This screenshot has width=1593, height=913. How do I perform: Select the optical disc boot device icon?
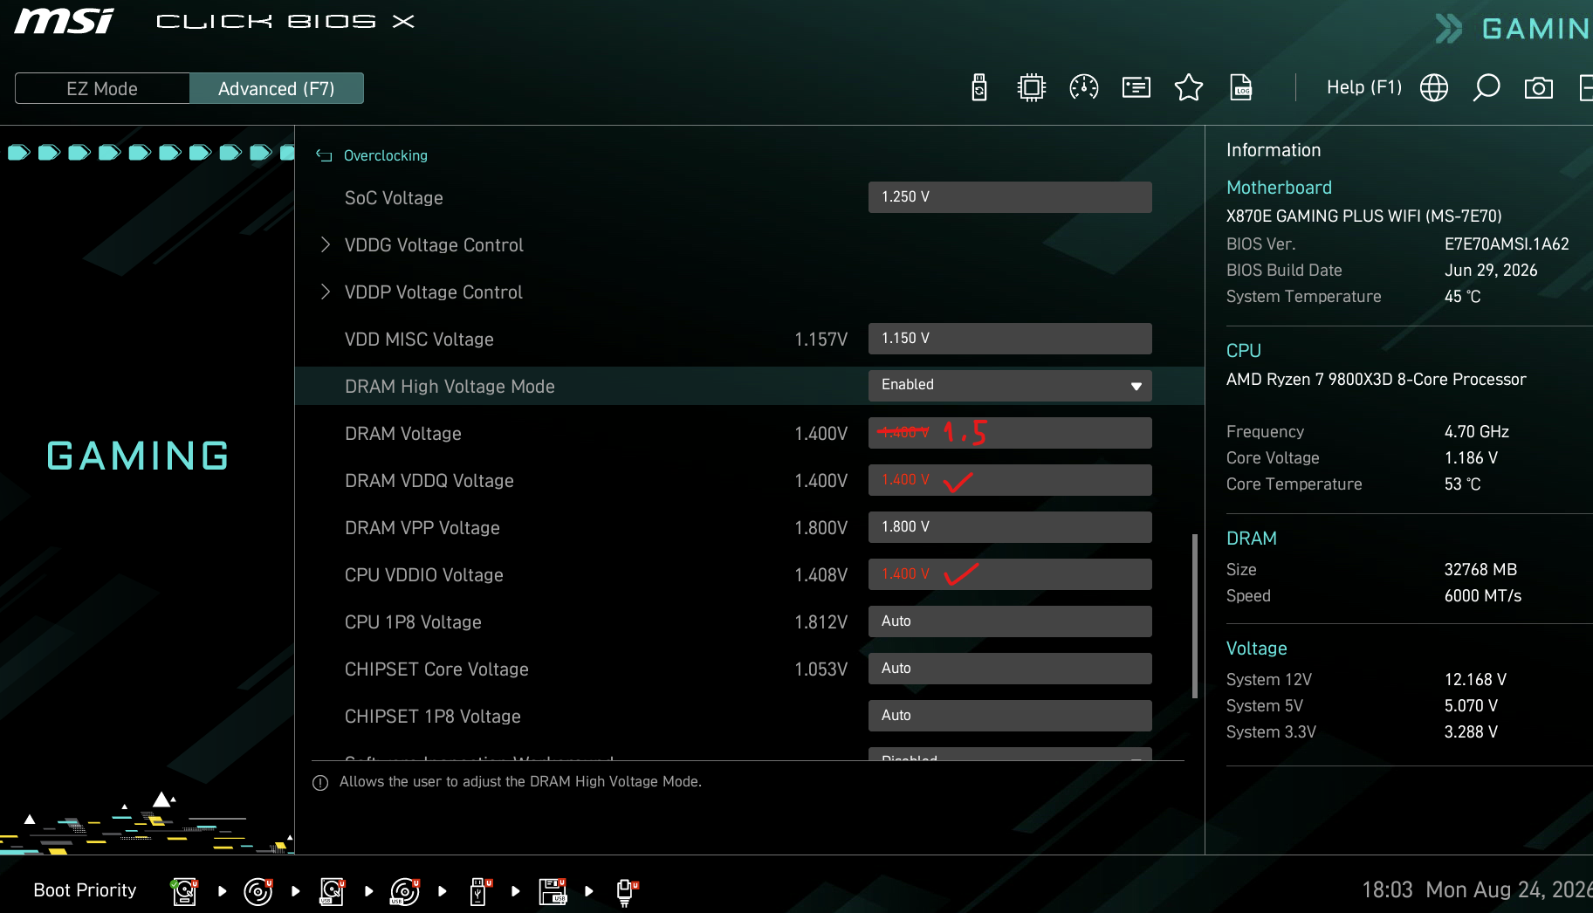[x=258, y=891]
